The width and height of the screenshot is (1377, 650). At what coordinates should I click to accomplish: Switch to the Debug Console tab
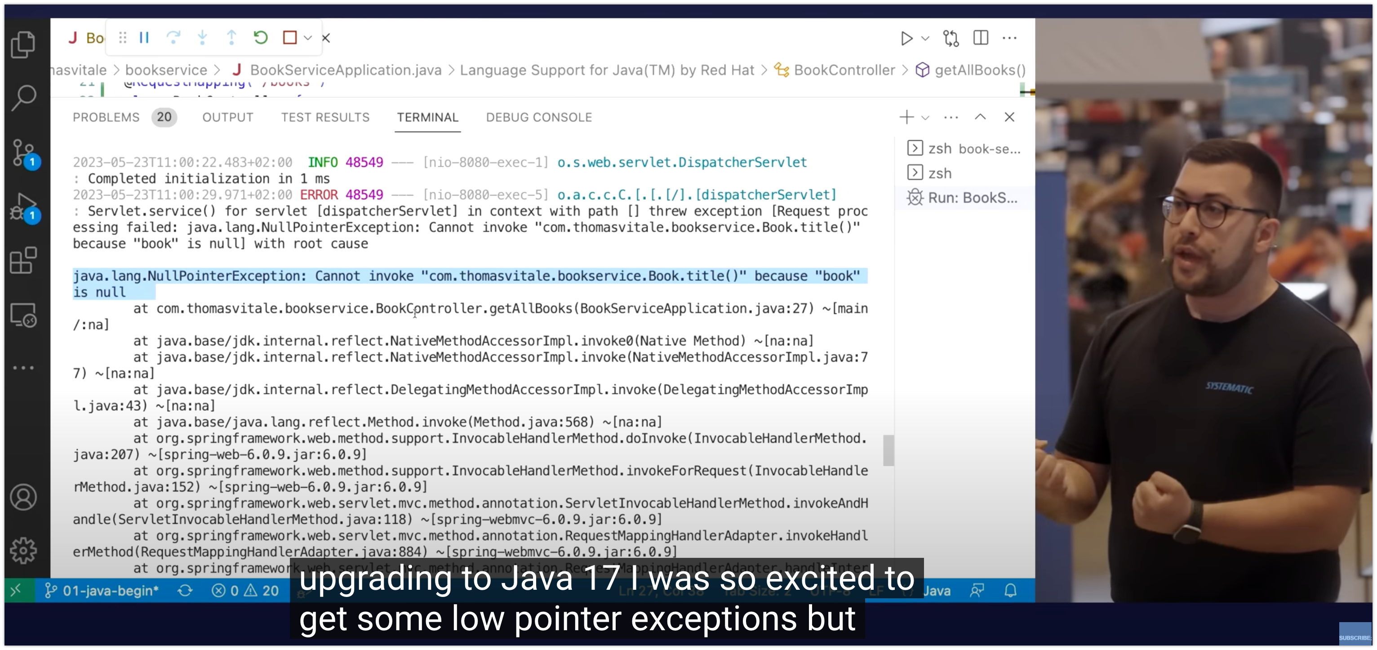(538, 118)
